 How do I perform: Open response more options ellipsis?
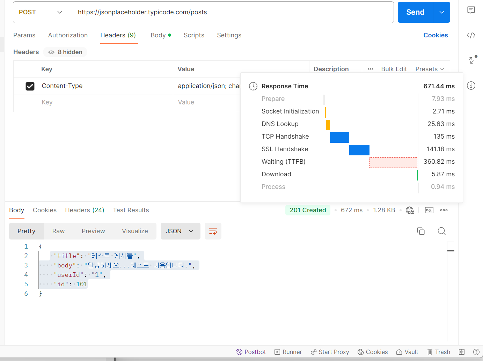pos(444,210)
